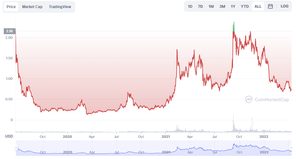Click the right range slider handle
The height and width of the screenshot is (159, 296).
coord(291,148)
